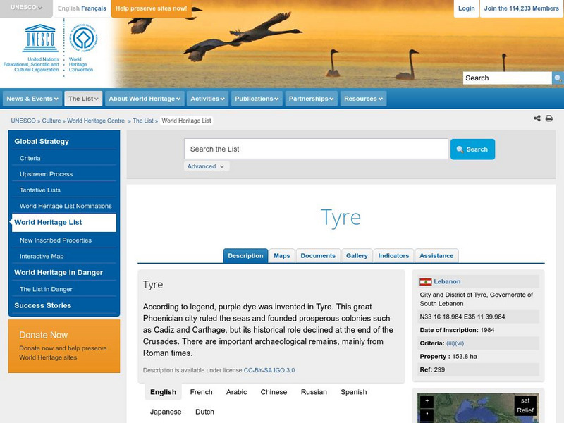Open the Documents tab
Viewport: 564px width, 423px height.
click(x=318, y=256)
